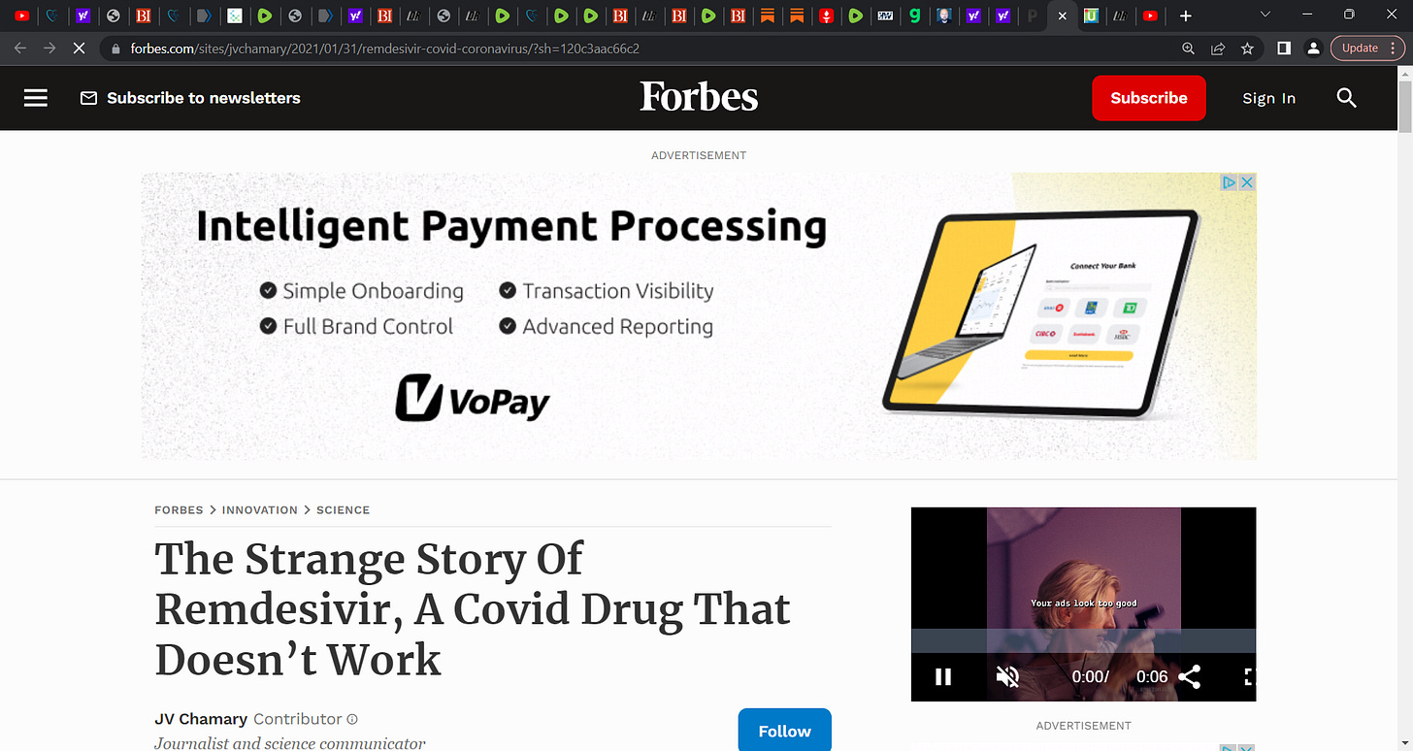Image resolution: width=1413 pixels, height=751 pixels.
Task: Go to the Forbes logo homepage
Action: [699, 97]
